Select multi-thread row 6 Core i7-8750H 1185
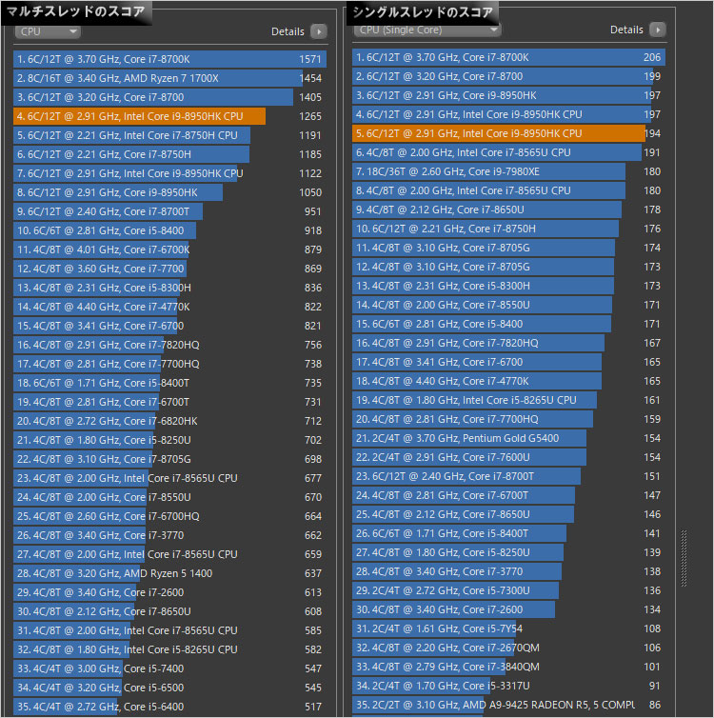Screen dimensions: 714x718 [x=169, y=154]
